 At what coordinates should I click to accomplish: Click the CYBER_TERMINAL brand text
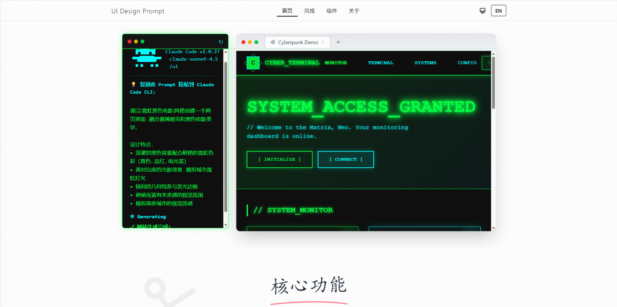[292, 63]
